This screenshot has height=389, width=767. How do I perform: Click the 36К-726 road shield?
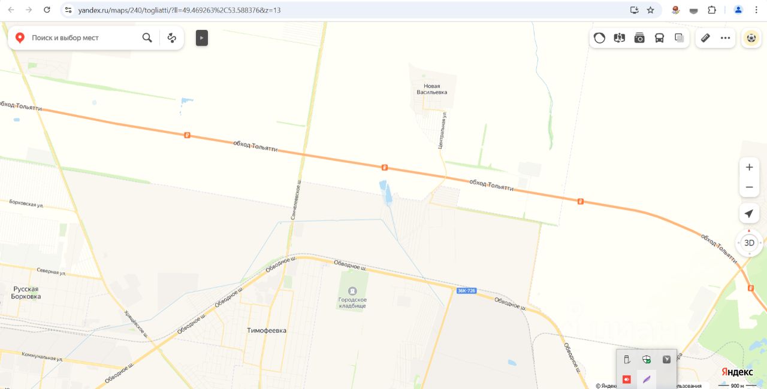point(466,291)
